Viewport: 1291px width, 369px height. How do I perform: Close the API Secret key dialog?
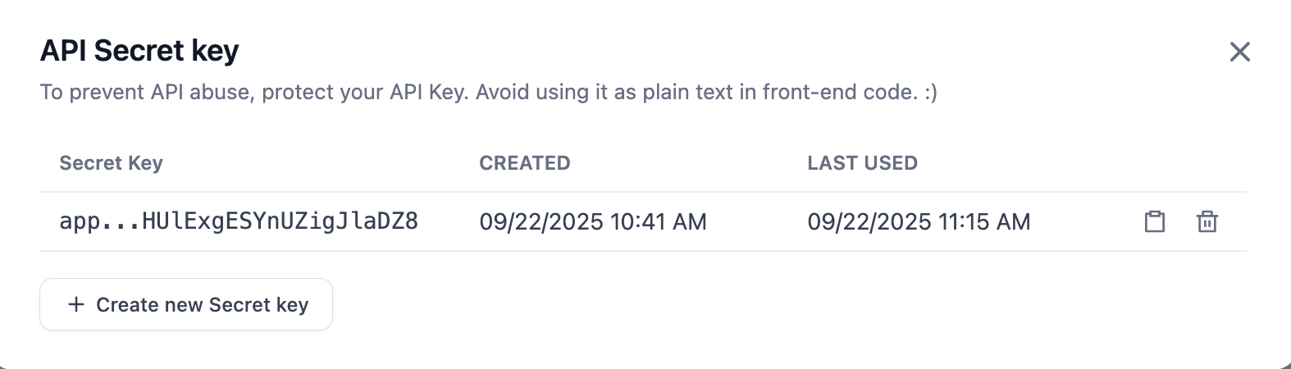coord(1240,52)
